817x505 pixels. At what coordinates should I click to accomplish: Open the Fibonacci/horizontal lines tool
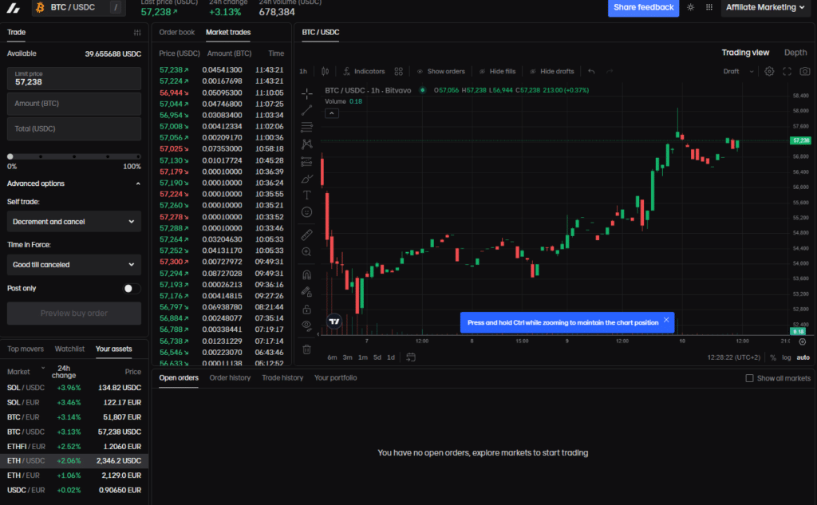307,127
